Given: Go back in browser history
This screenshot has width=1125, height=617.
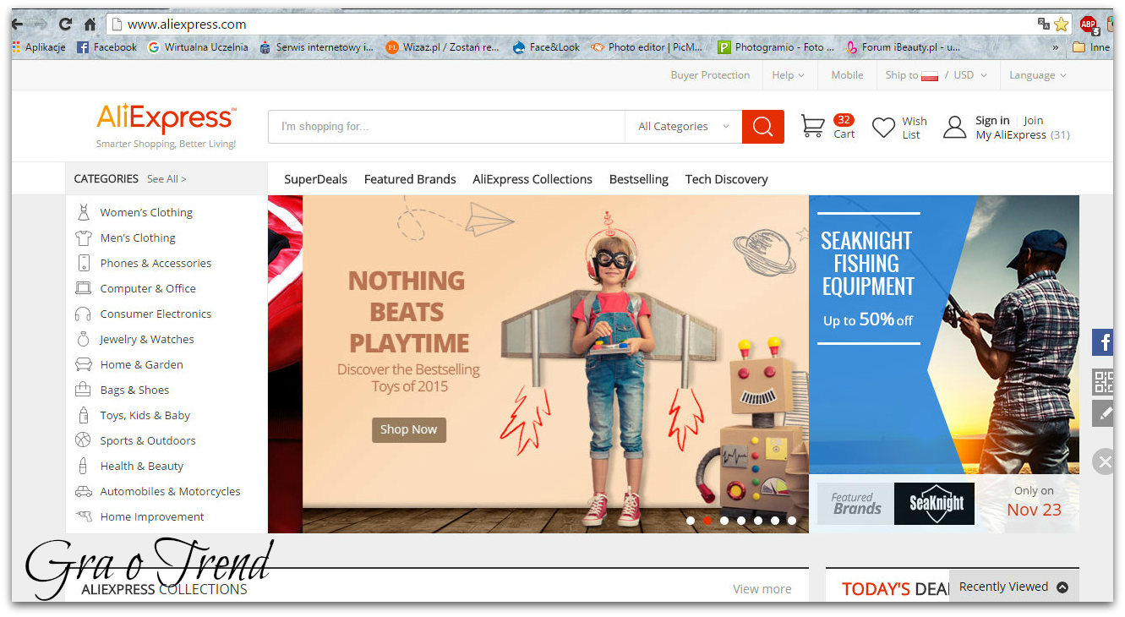Looking at the screenshot, I should (17, 24).
